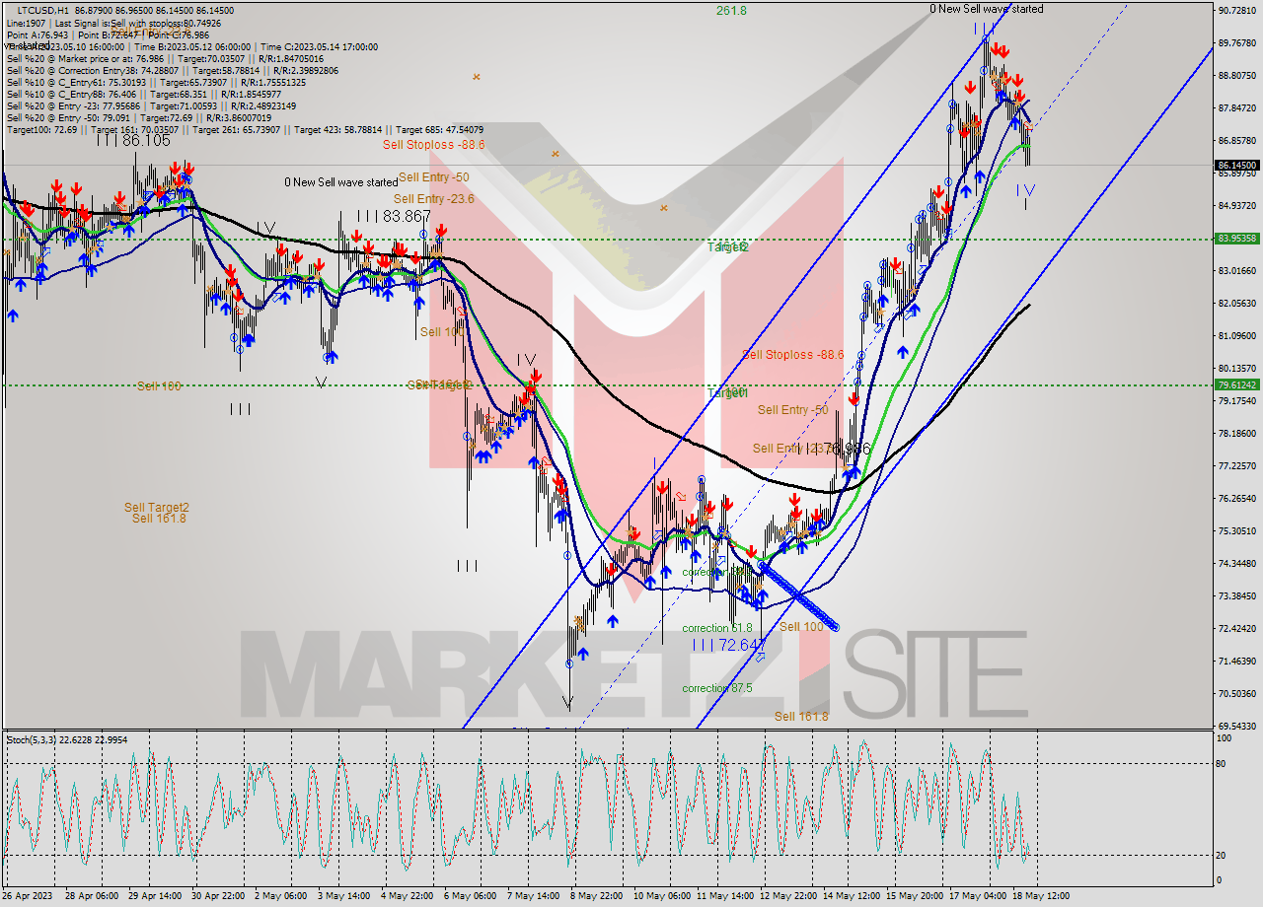Click price axis value 71.46390

pos(1237,661)
